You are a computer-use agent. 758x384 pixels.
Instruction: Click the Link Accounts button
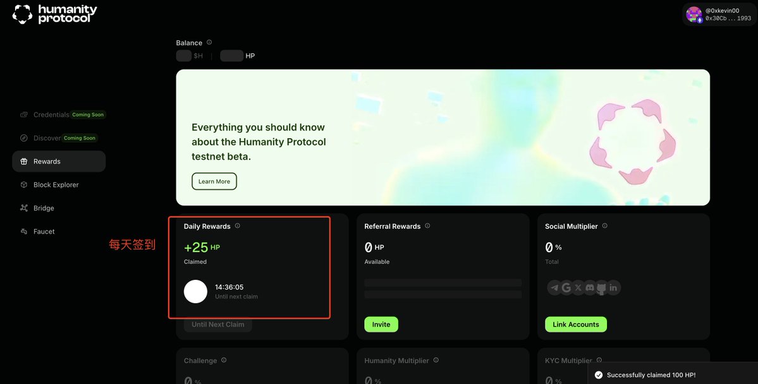[576, 325]
